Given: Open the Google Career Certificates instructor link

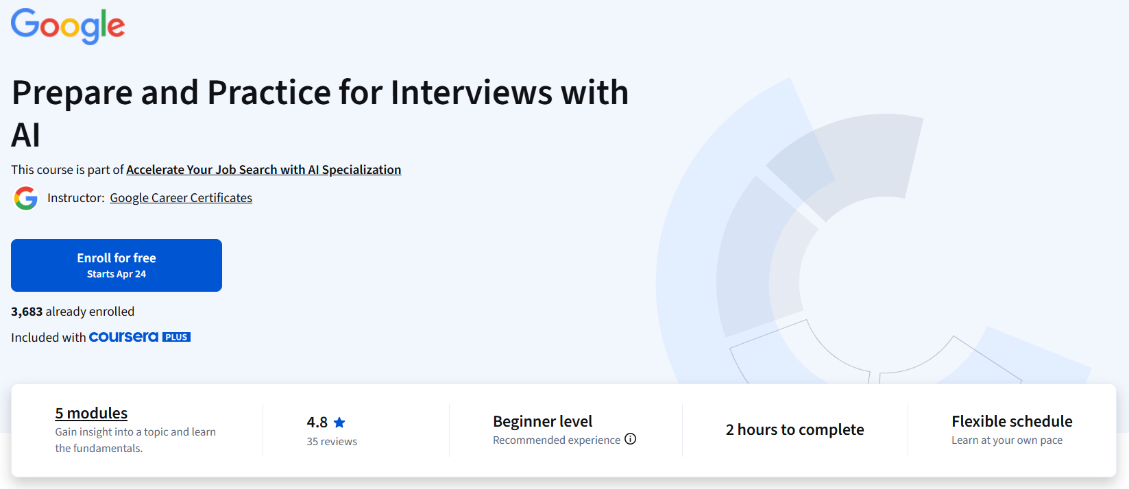Looking at the screenshot, I should point(181,198).
